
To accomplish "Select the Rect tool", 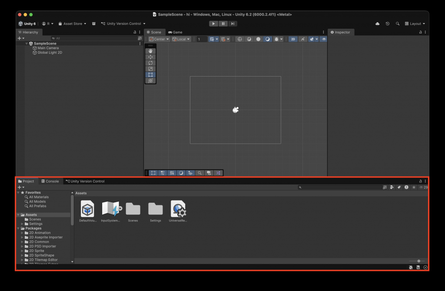I will [x=150, y=75].
